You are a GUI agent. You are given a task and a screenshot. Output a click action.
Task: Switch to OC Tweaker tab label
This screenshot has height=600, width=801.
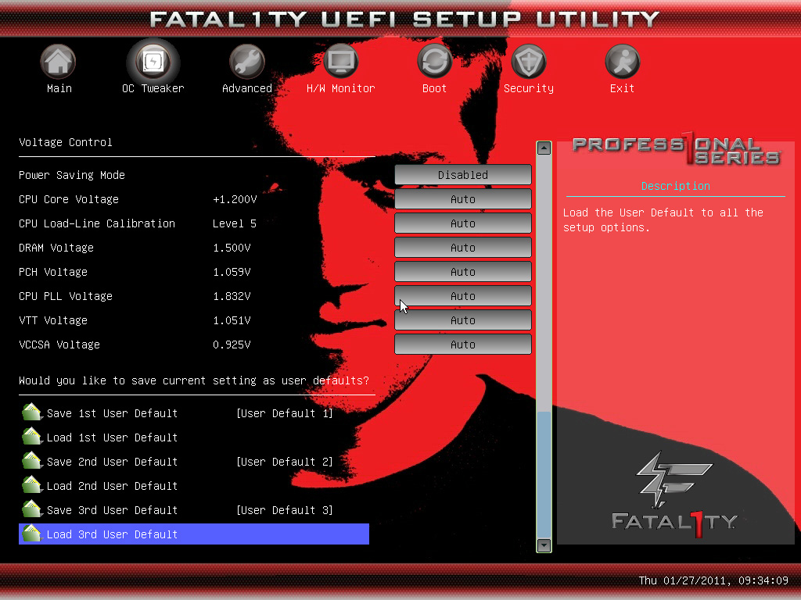[153, 88]
